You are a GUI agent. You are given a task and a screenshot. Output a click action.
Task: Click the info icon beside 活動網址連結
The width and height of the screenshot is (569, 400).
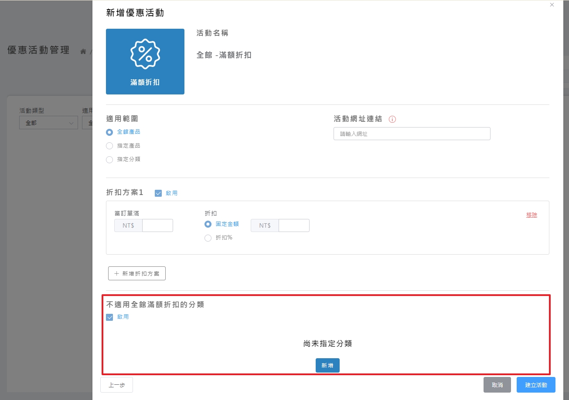click(392, 119)
